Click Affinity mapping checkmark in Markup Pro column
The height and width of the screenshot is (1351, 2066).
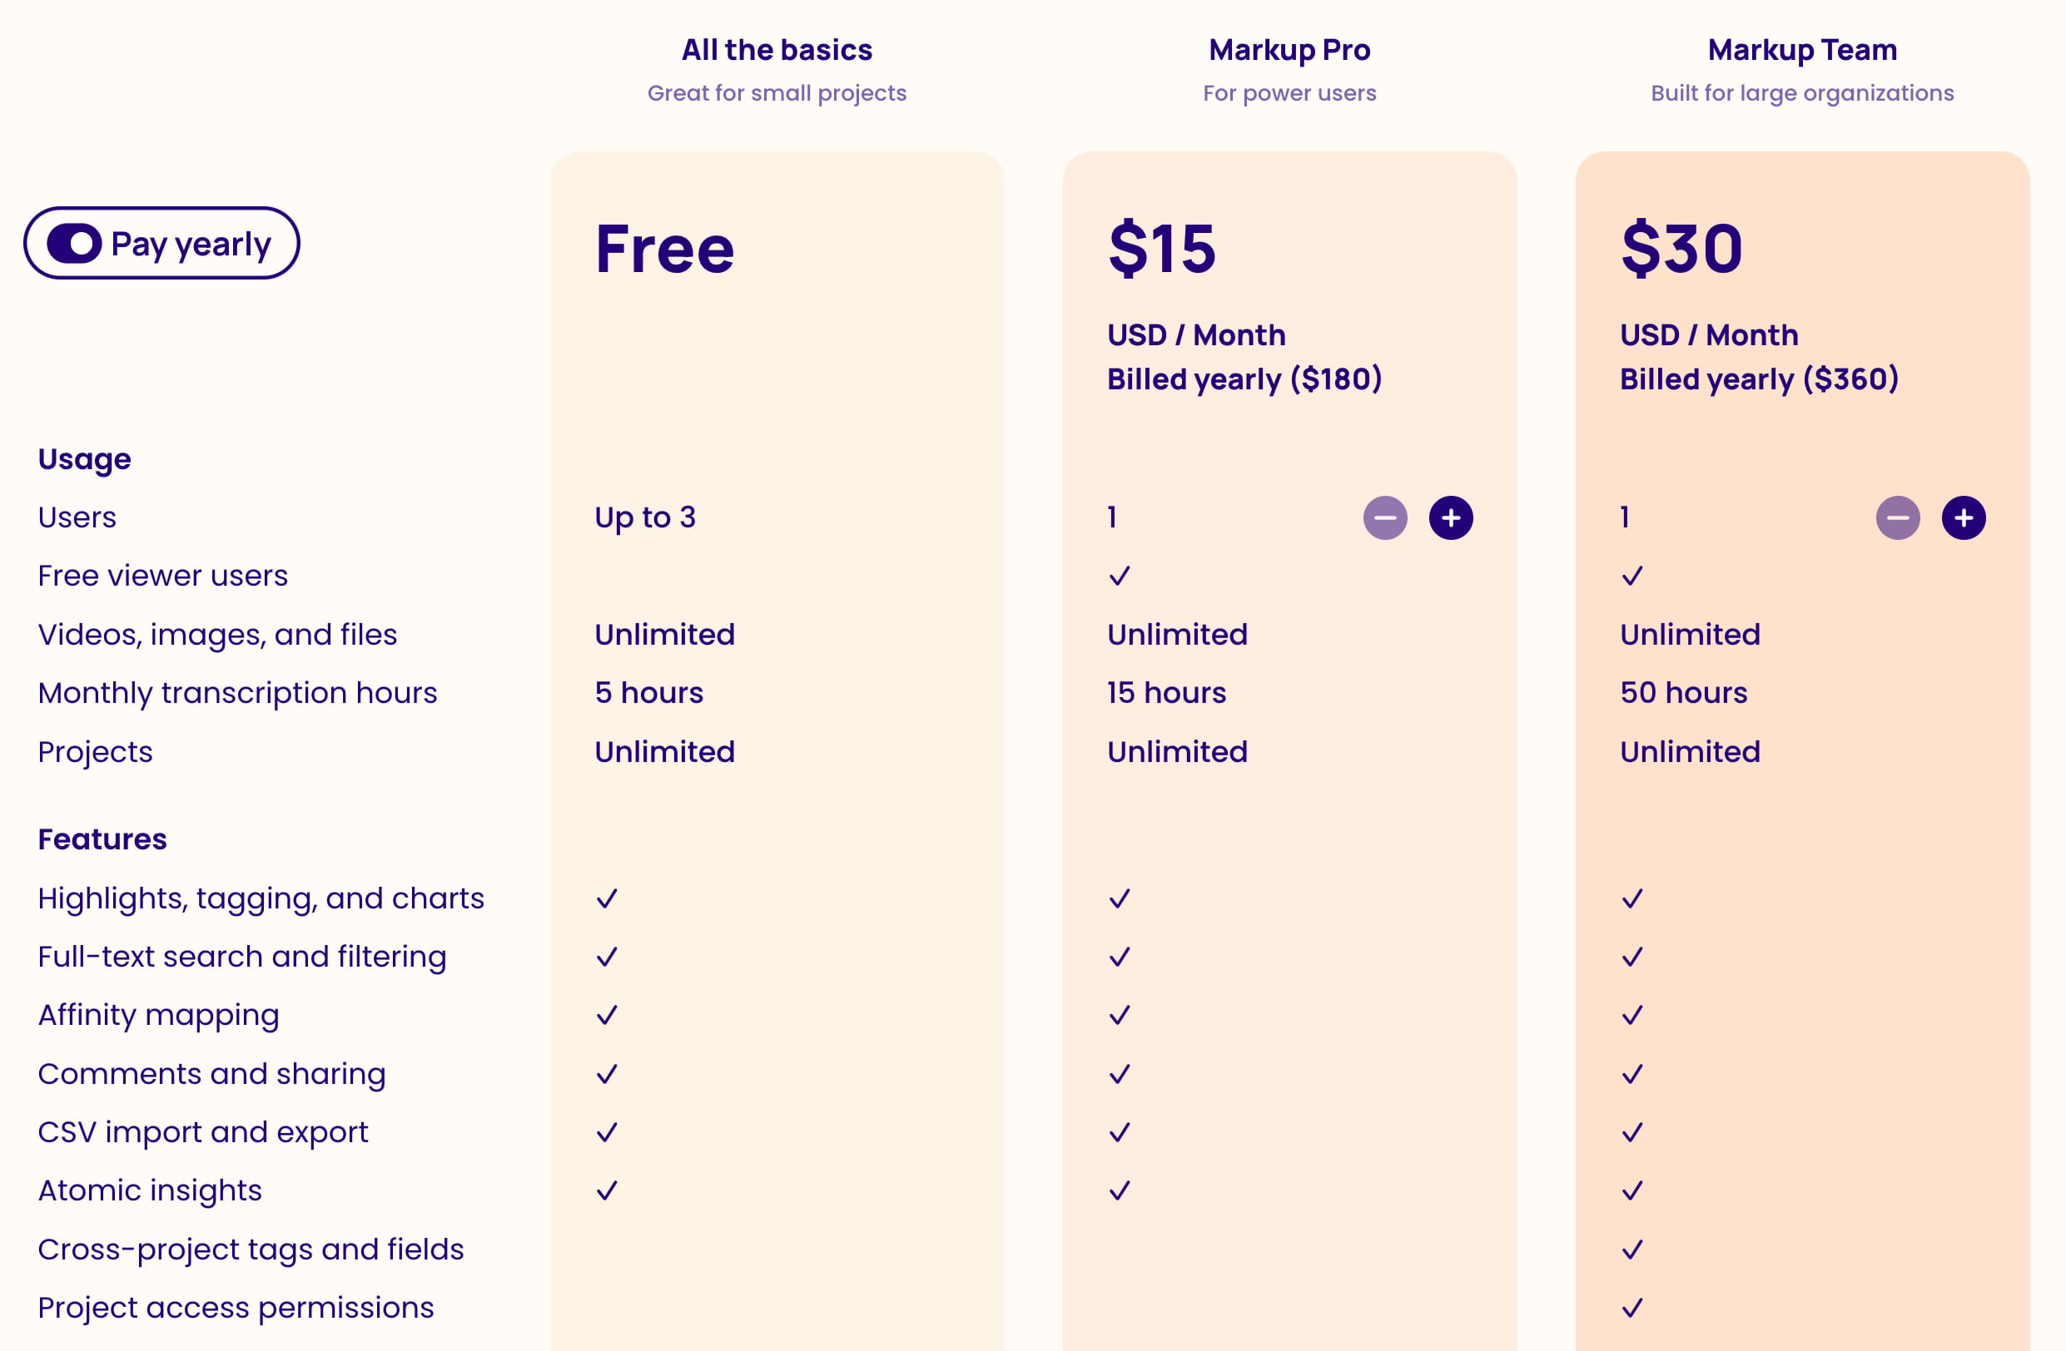tap(1120, 1015)
